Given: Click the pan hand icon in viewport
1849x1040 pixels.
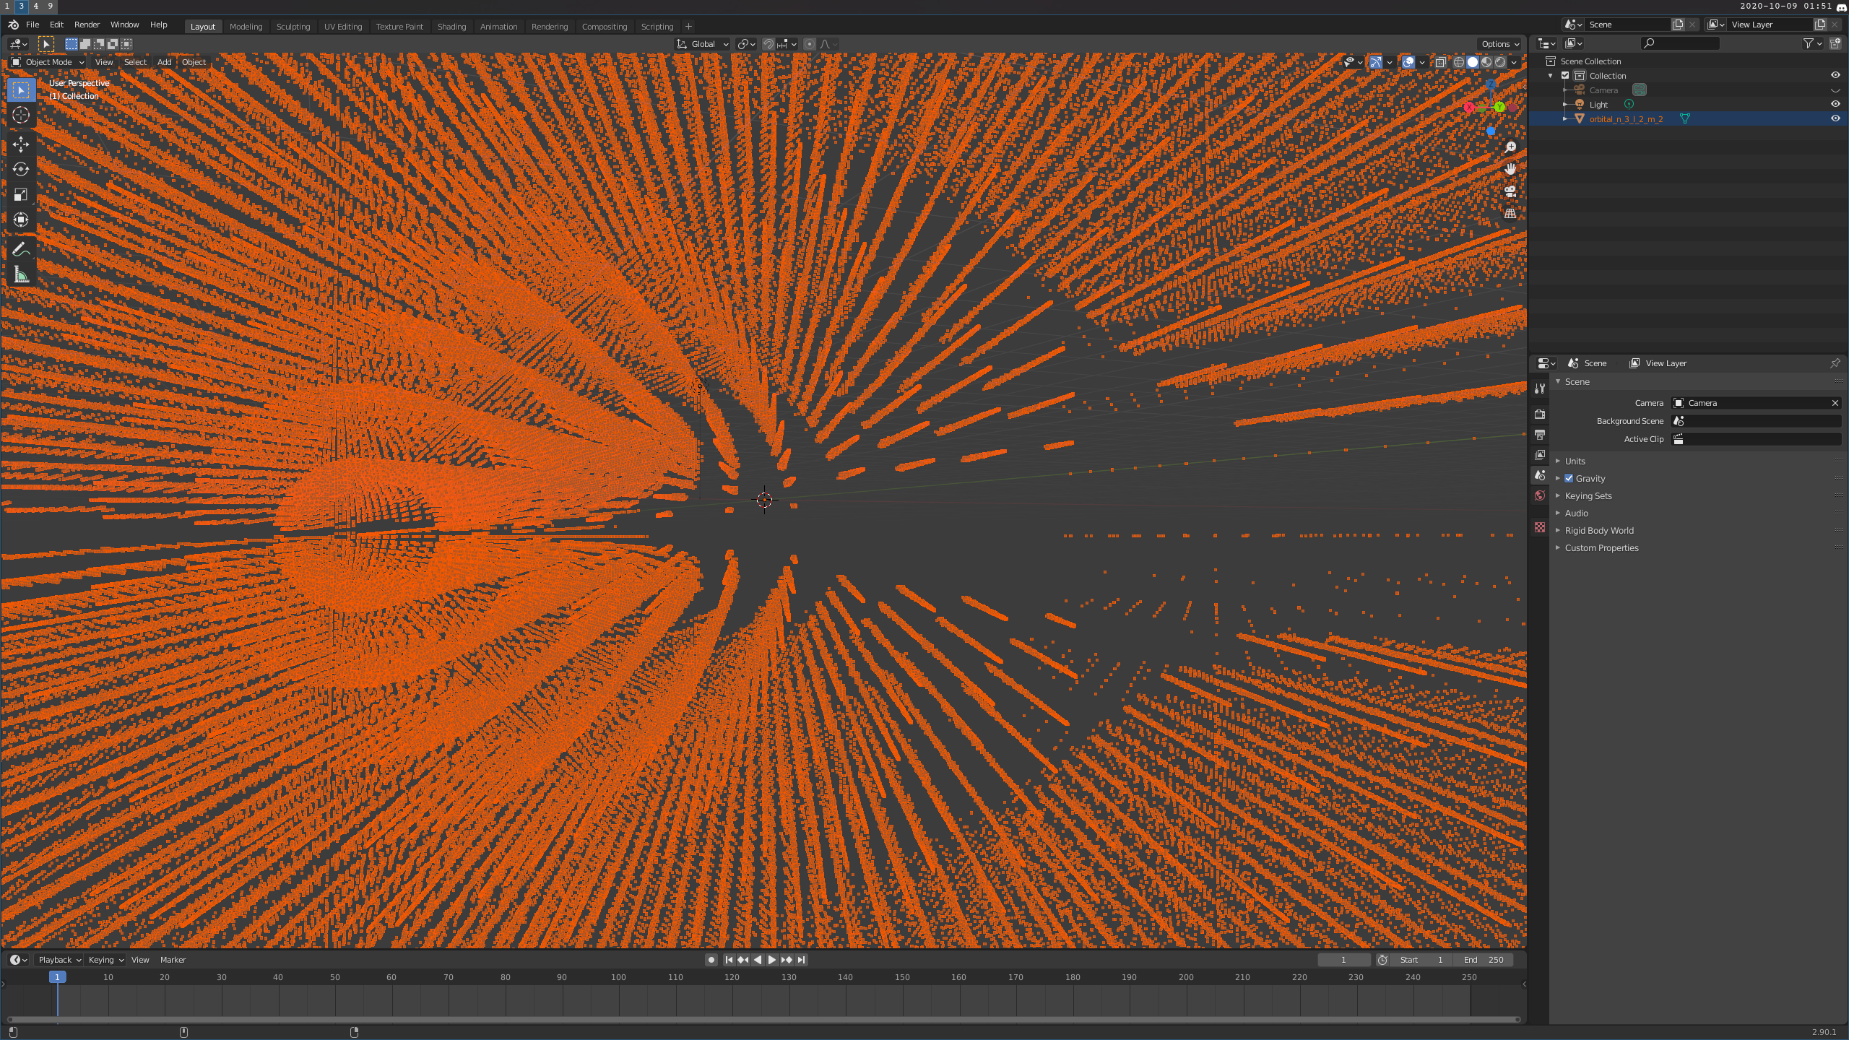Looking at the screenshot, I should 1510,169.
